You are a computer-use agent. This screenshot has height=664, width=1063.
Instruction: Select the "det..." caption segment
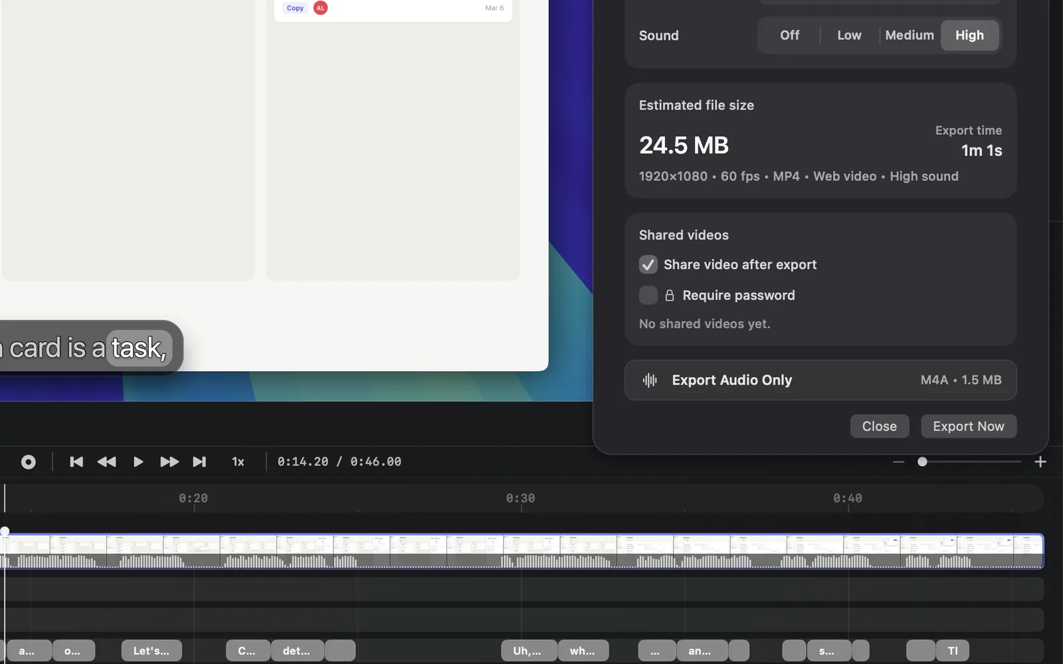coord(297,651)
